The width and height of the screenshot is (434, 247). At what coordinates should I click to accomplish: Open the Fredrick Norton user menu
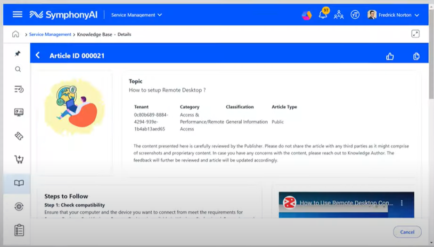(x=393, y=15)
